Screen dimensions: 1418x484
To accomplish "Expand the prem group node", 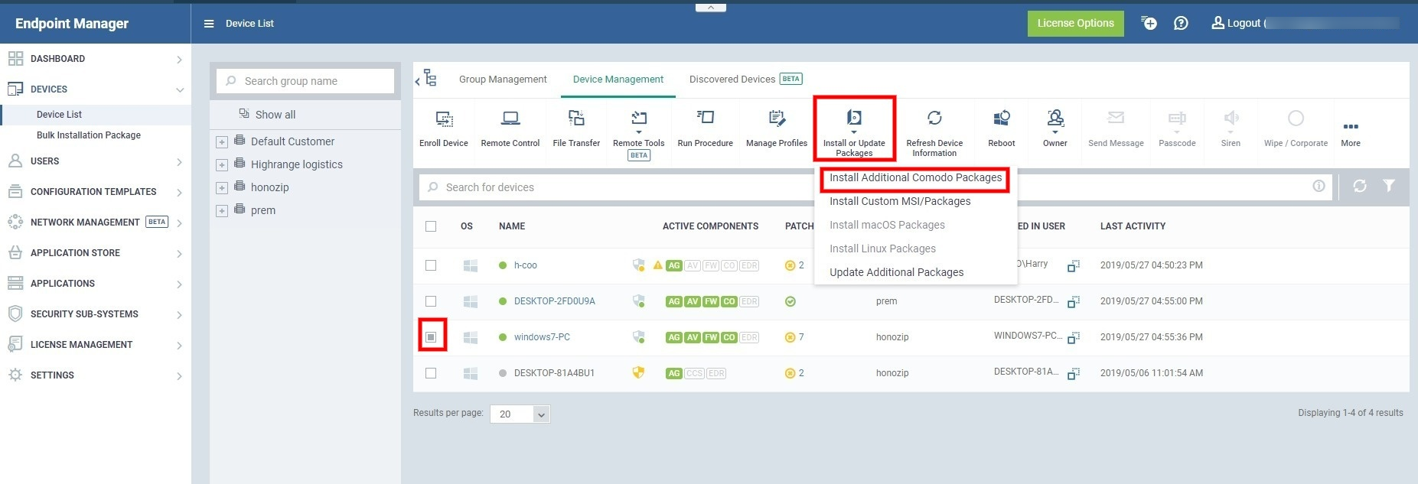I will pos(221,211).
